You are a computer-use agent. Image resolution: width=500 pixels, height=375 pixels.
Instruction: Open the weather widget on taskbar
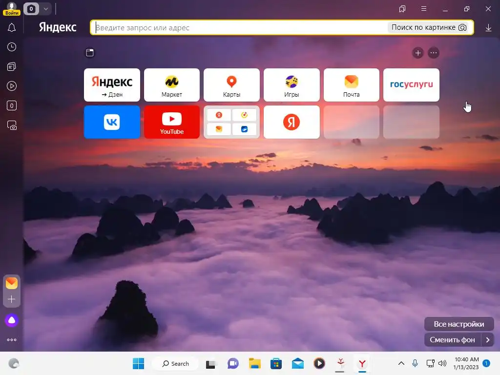coord(14,363)
